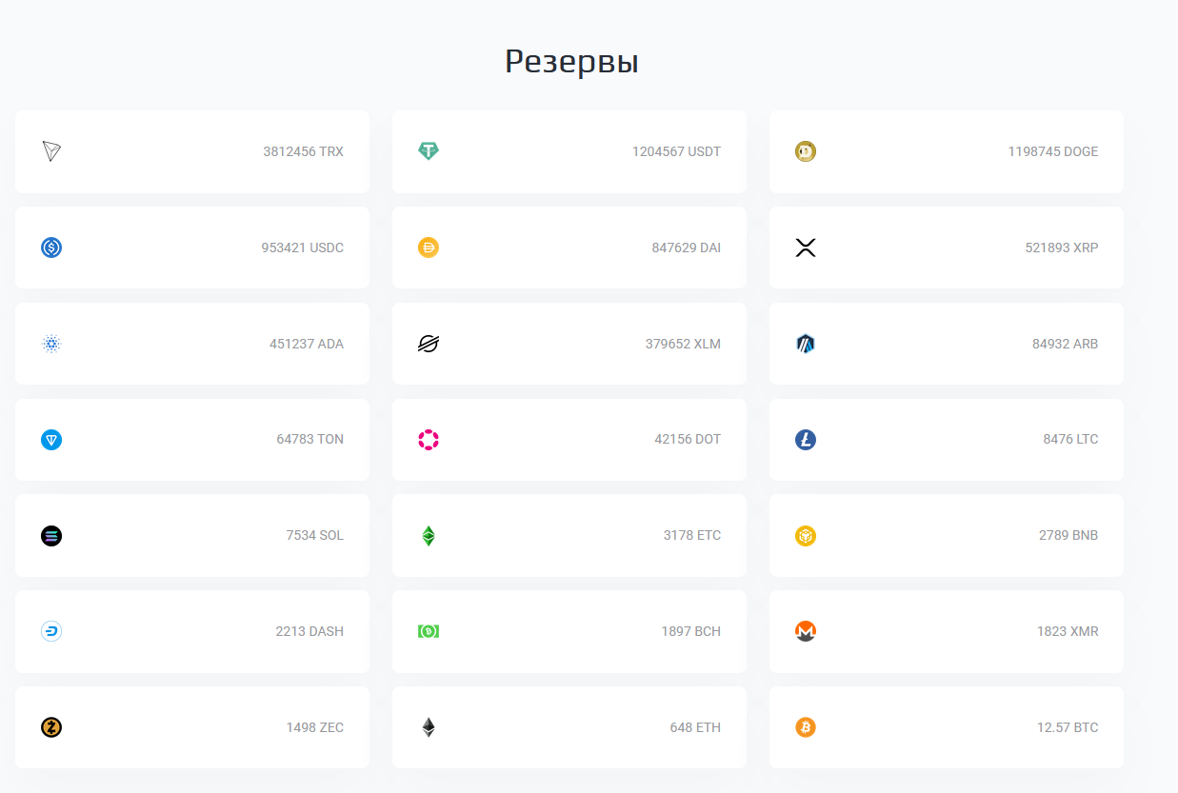Click the Tether USDT coin icon

click(x=429, y=151)
